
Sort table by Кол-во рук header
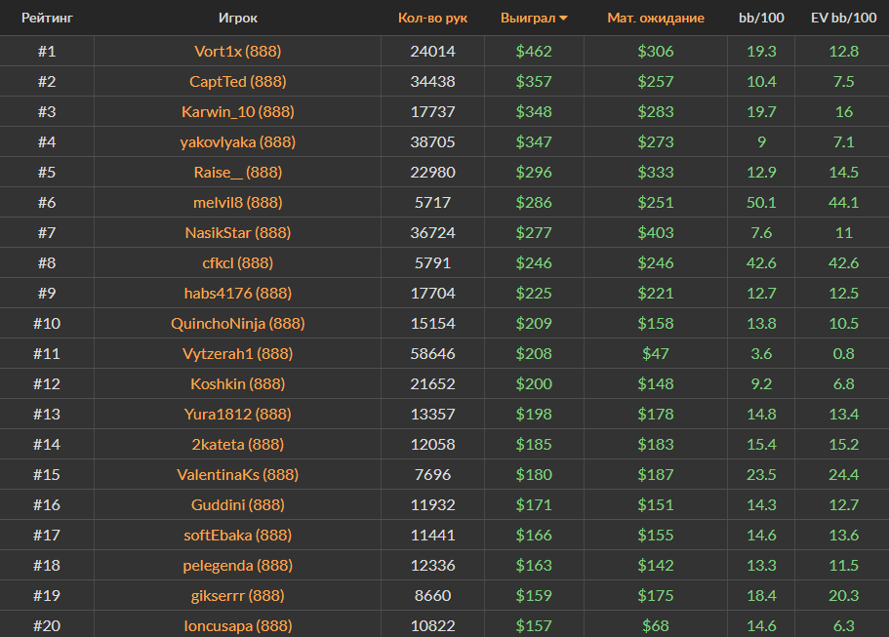pyautogui.click(x=432, y=18)
